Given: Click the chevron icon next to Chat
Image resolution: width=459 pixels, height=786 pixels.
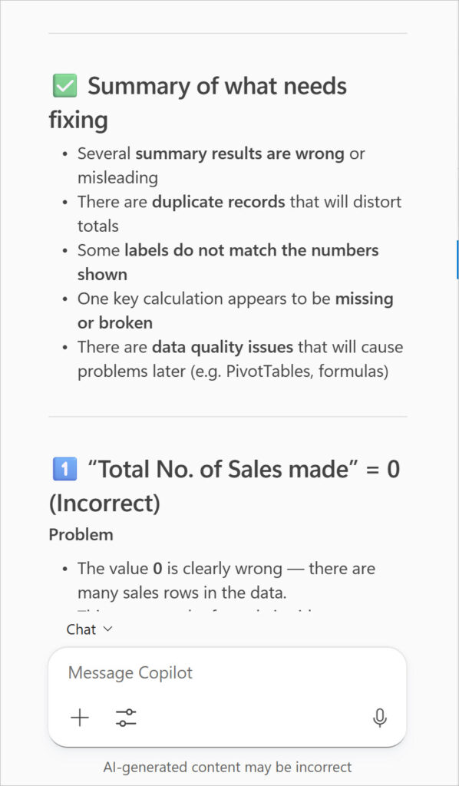Looking at the screenshot, I should 106,629.
